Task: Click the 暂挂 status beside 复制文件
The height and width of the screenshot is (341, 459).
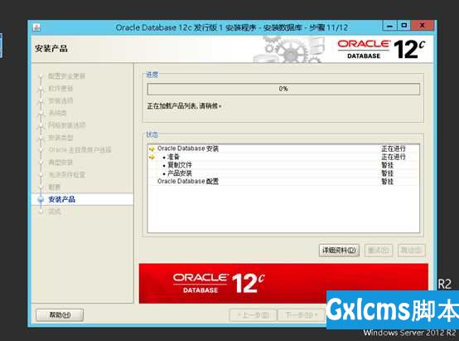Action: pos(387,165)
